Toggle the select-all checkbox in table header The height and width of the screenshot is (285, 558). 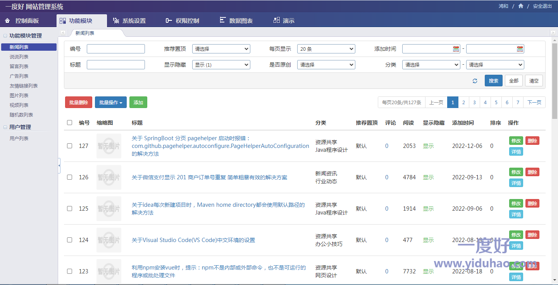(70, 122)
